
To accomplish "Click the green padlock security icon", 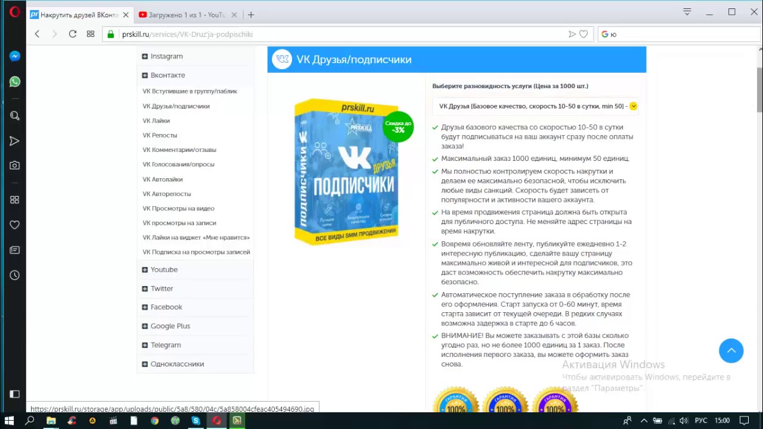I will click(x=110, y=34).
